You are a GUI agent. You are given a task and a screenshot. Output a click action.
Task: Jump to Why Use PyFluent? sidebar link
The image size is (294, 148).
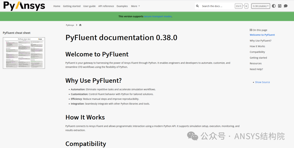point(261,41)
